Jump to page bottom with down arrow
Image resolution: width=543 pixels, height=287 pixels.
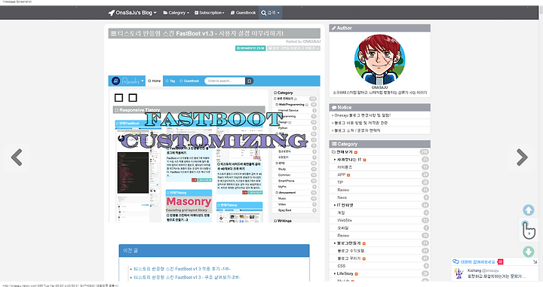[528, 252]
